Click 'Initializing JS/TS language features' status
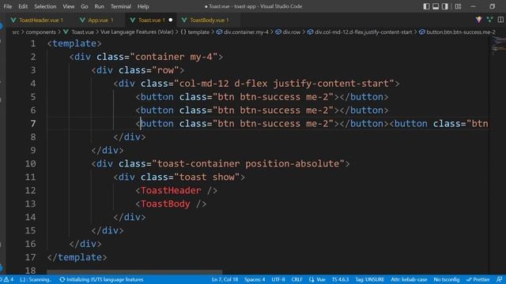The width and height of the screenshot is (506, 284). [101, 279]
